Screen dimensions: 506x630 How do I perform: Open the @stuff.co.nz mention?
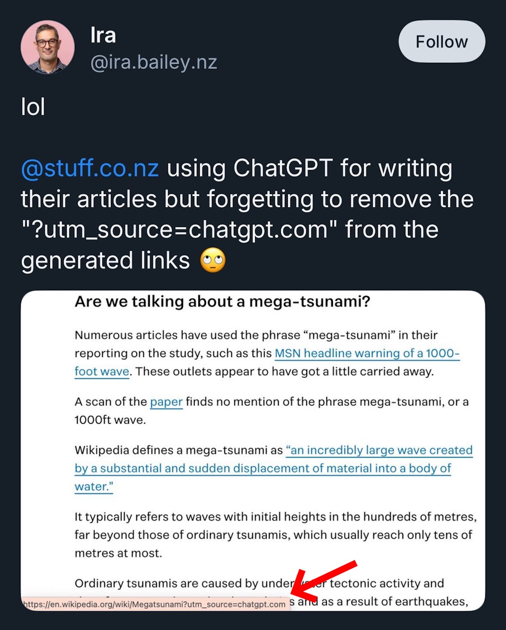click(90, 168)
